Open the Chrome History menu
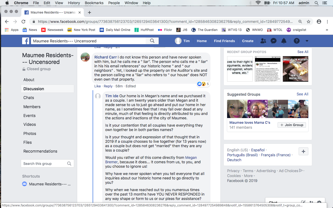 [x=74, y=3]
